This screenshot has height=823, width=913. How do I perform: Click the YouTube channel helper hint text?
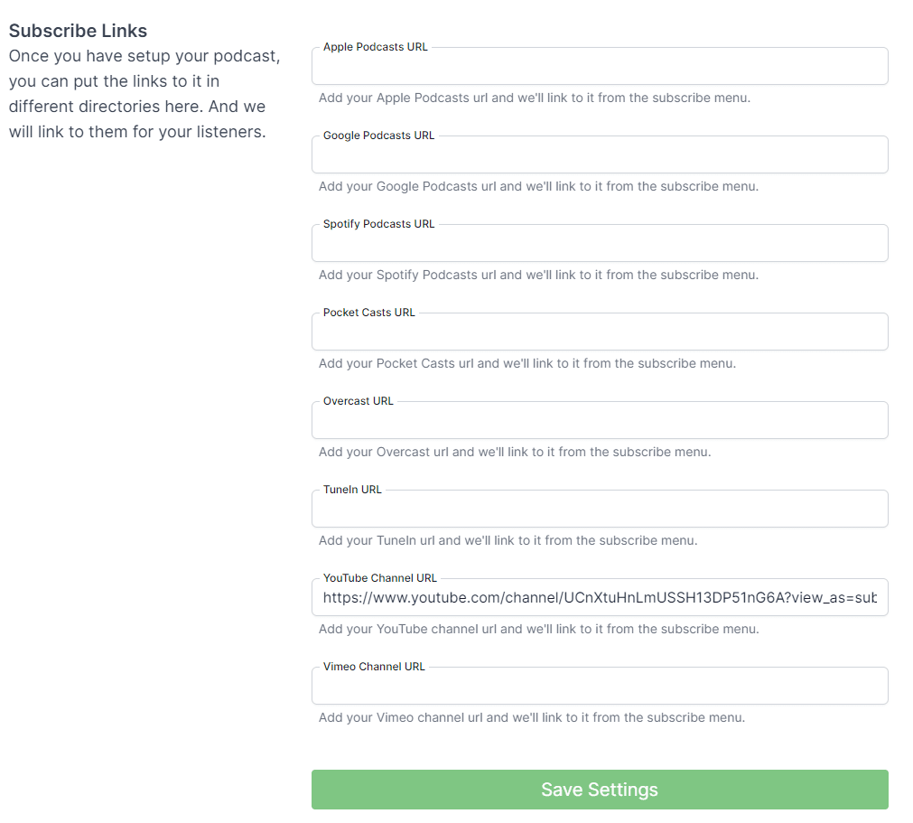[x=538, y=629]
